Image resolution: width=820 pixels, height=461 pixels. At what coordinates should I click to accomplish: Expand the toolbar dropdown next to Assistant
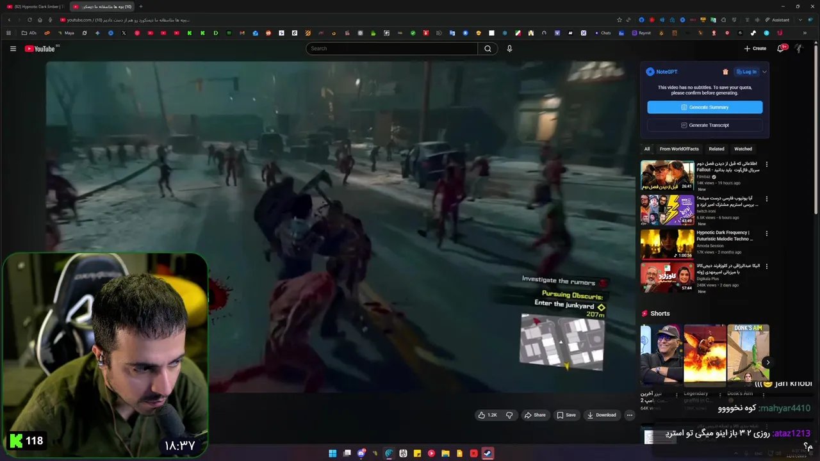800,20
